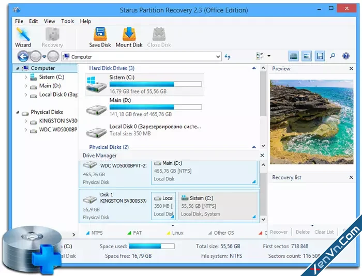Select KINGSTON SV30 in the tree
The width and height of the screenshot is (362, 276).
58,121
